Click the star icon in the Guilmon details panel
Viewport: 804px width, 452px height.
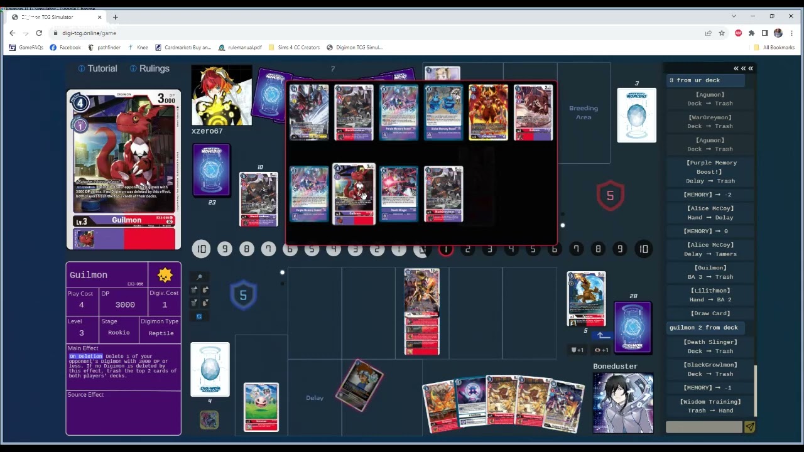[165, 275]
